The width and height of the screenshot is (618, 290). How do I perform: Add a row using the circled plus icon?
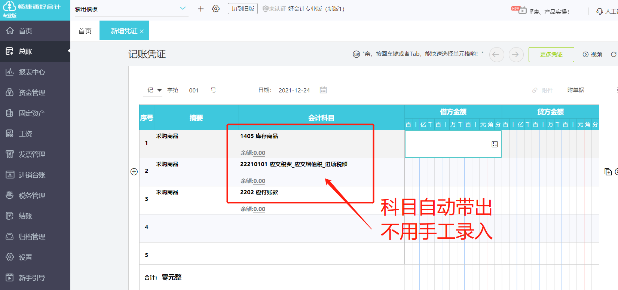134,171
